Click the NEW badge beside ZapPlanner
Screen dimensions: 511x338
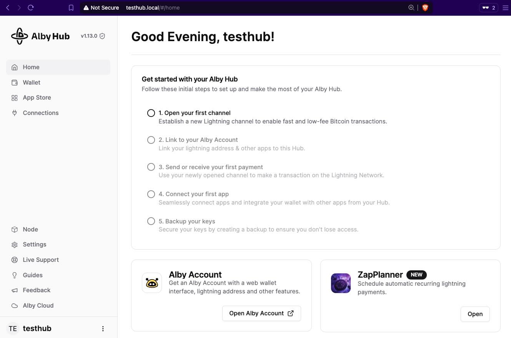416,275
